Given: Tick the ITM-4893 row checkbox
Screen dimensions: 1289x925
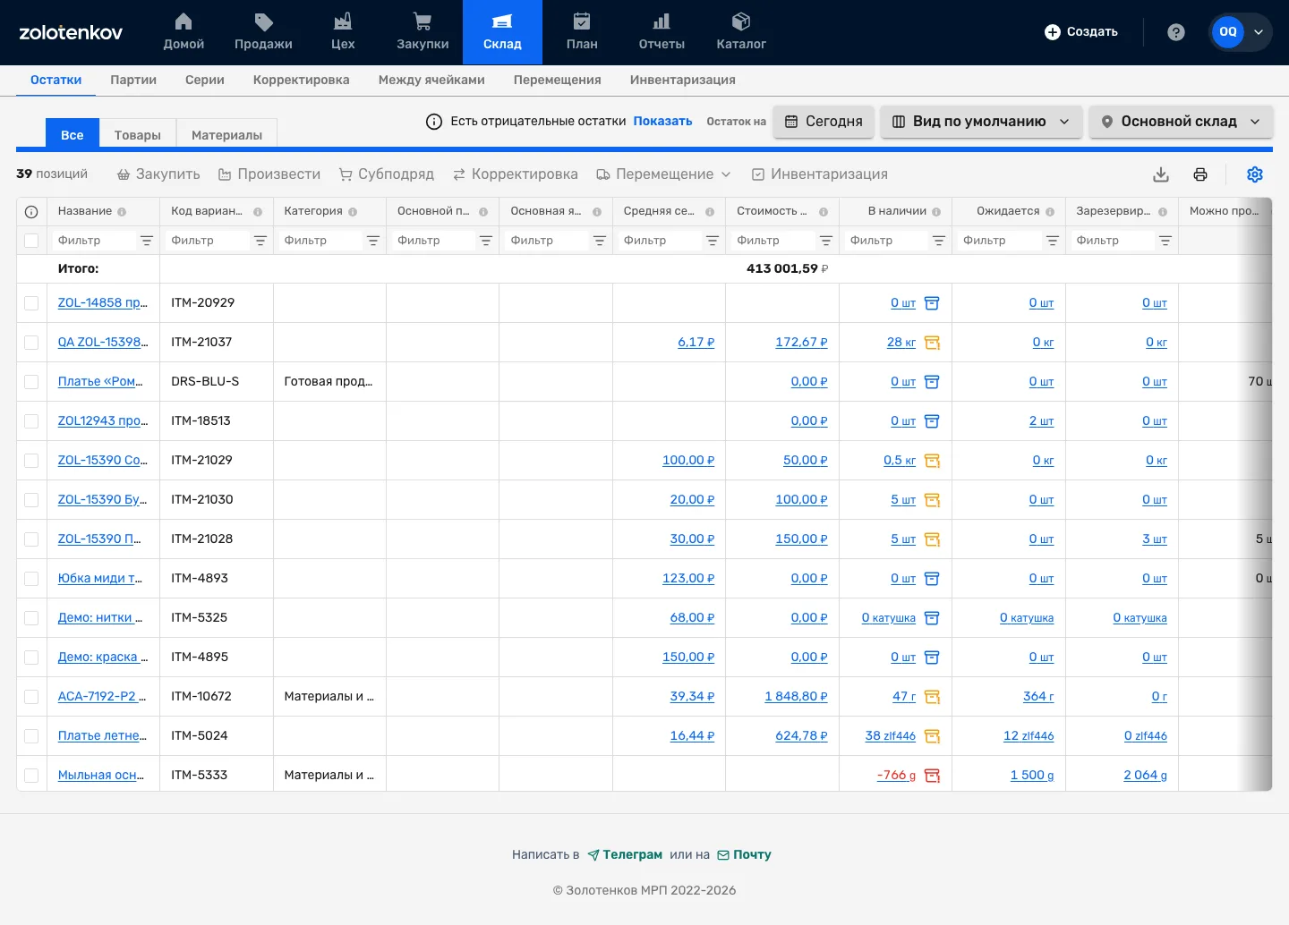Looking at the screenshot, I should point(31,579).
